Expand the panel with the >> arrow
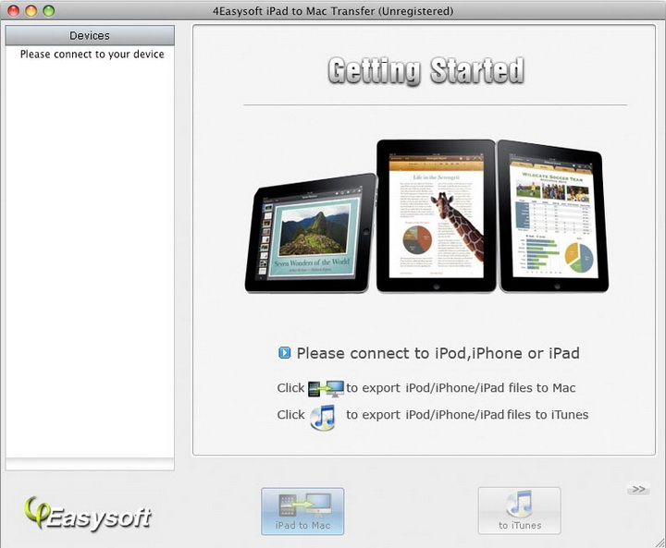This screenshot has height=548, width=666. [x=638, y=489]
